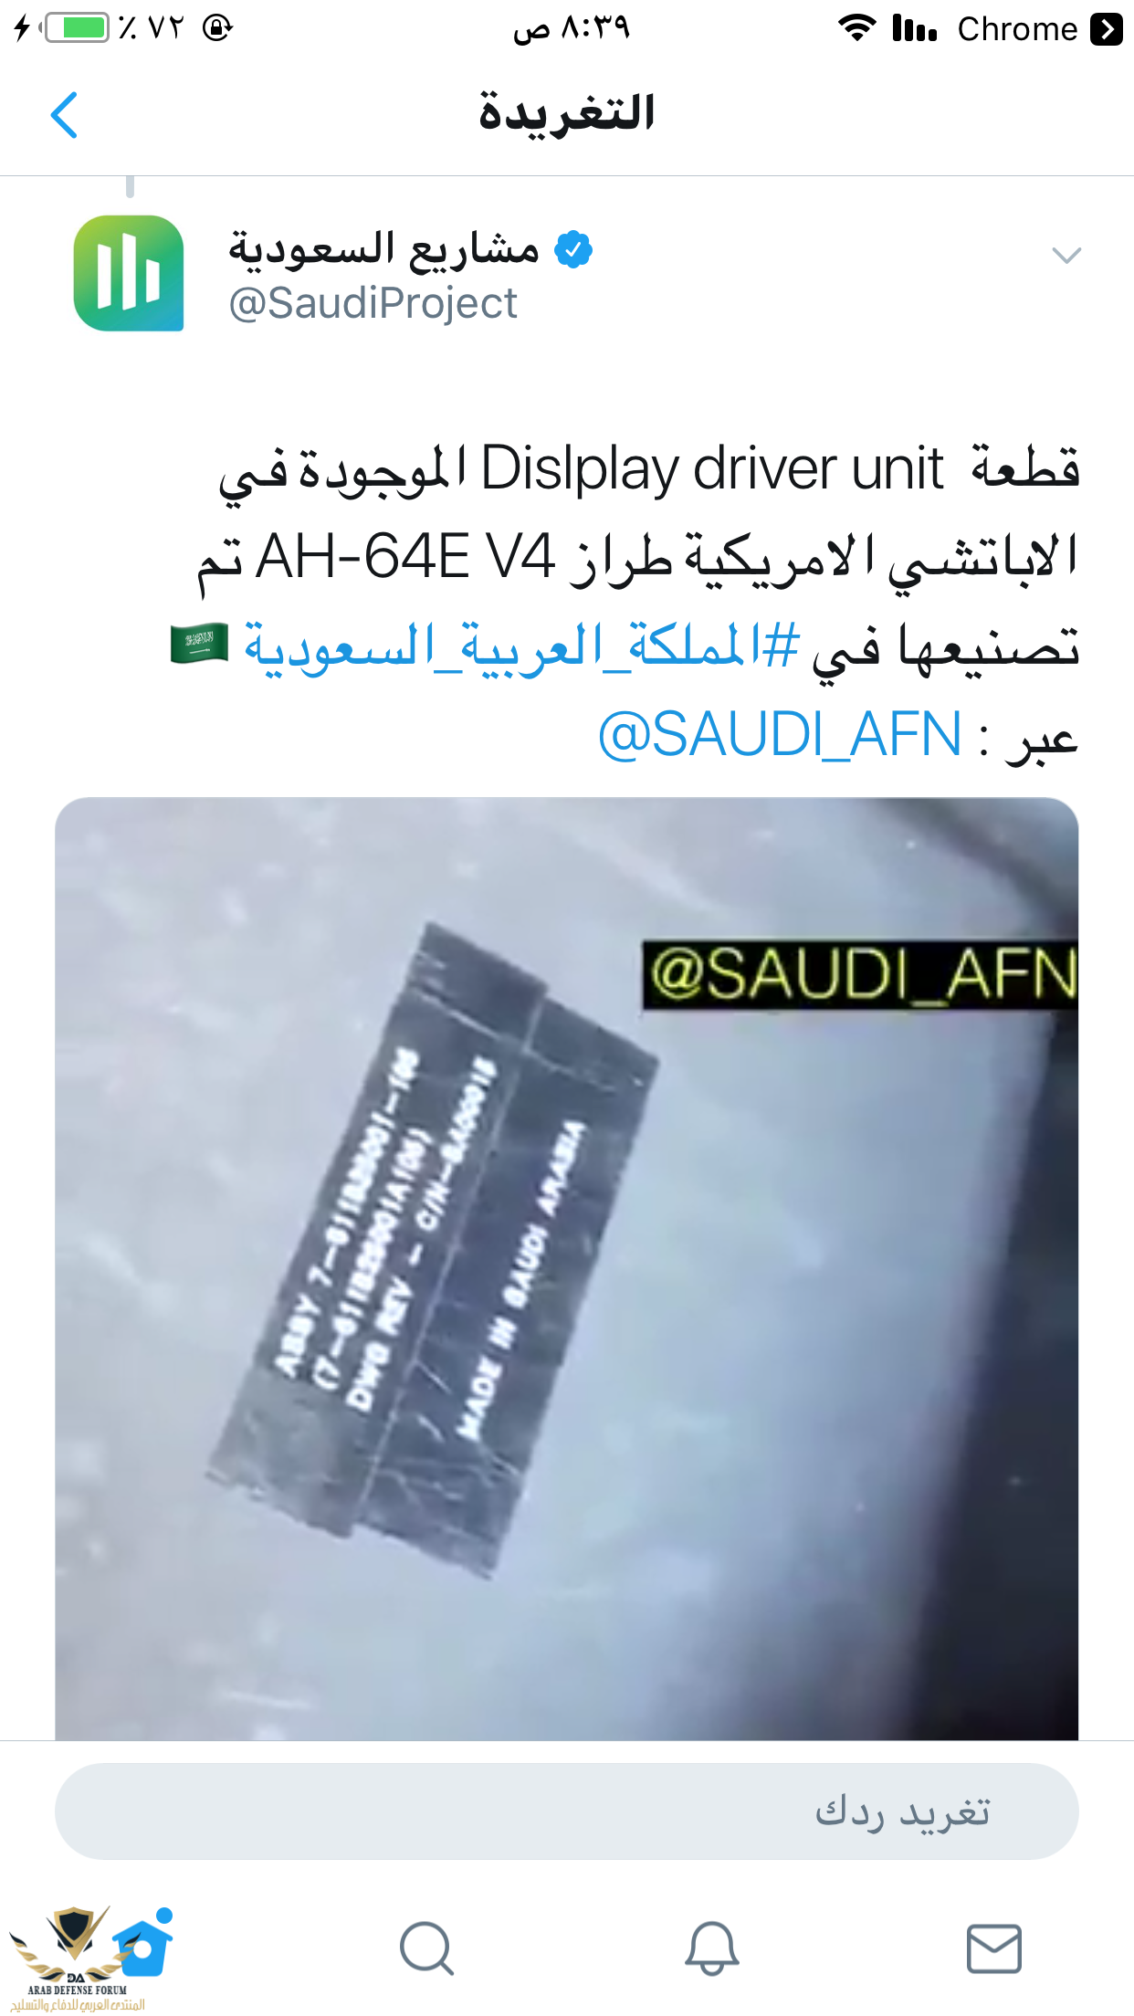
Task: Tap the Return to Chrome link
Action: pyautogui.click(x=1017, y=29)
